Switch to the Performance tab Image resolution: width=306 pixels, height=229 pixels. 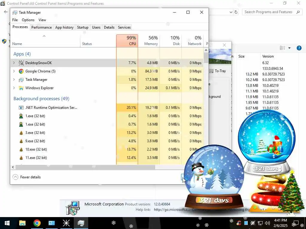pos(42,27)
